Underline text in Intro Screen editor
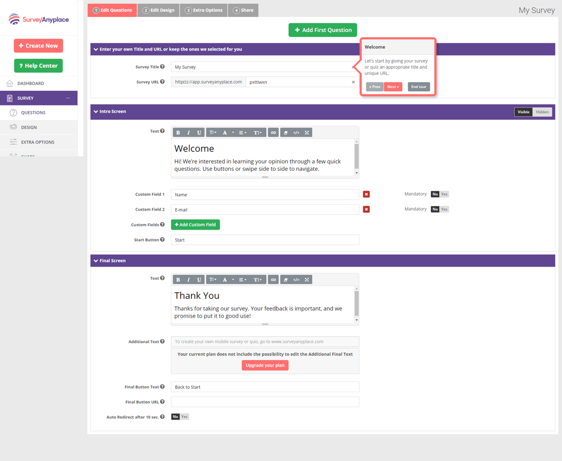This screenshot has width=562, height=461. (199, 133)
